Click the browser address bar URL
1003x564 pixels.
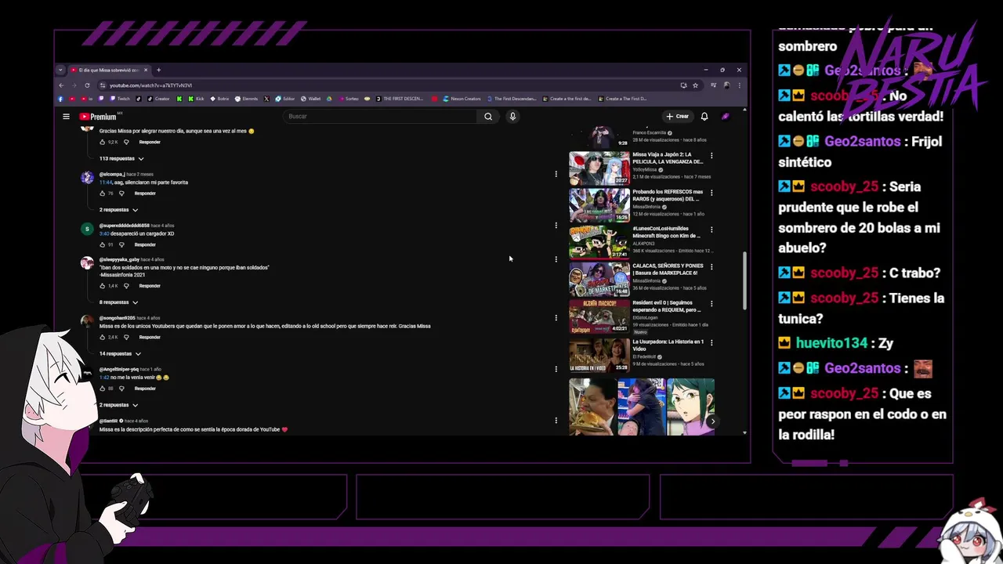coord(150,85)
